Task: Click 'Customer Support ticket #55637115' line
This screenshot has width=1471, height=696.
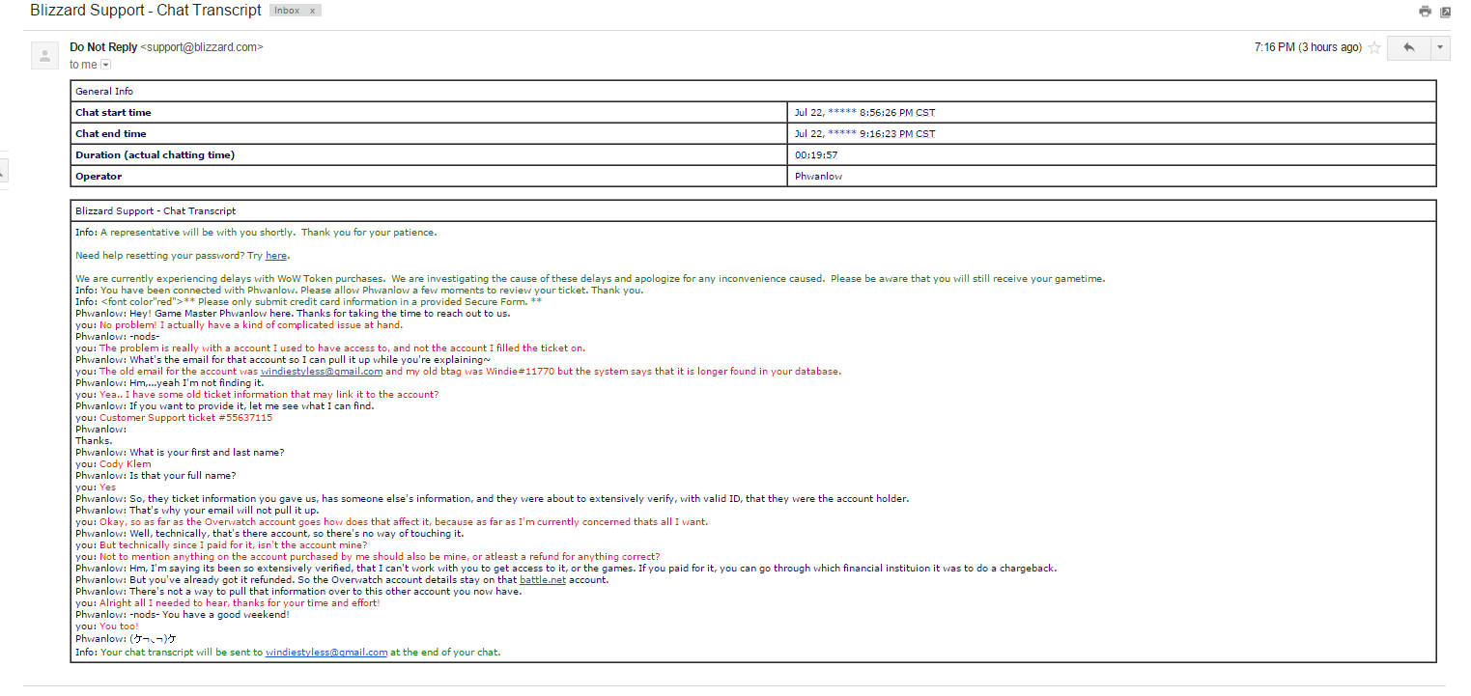Action: (x=174, y=418)
